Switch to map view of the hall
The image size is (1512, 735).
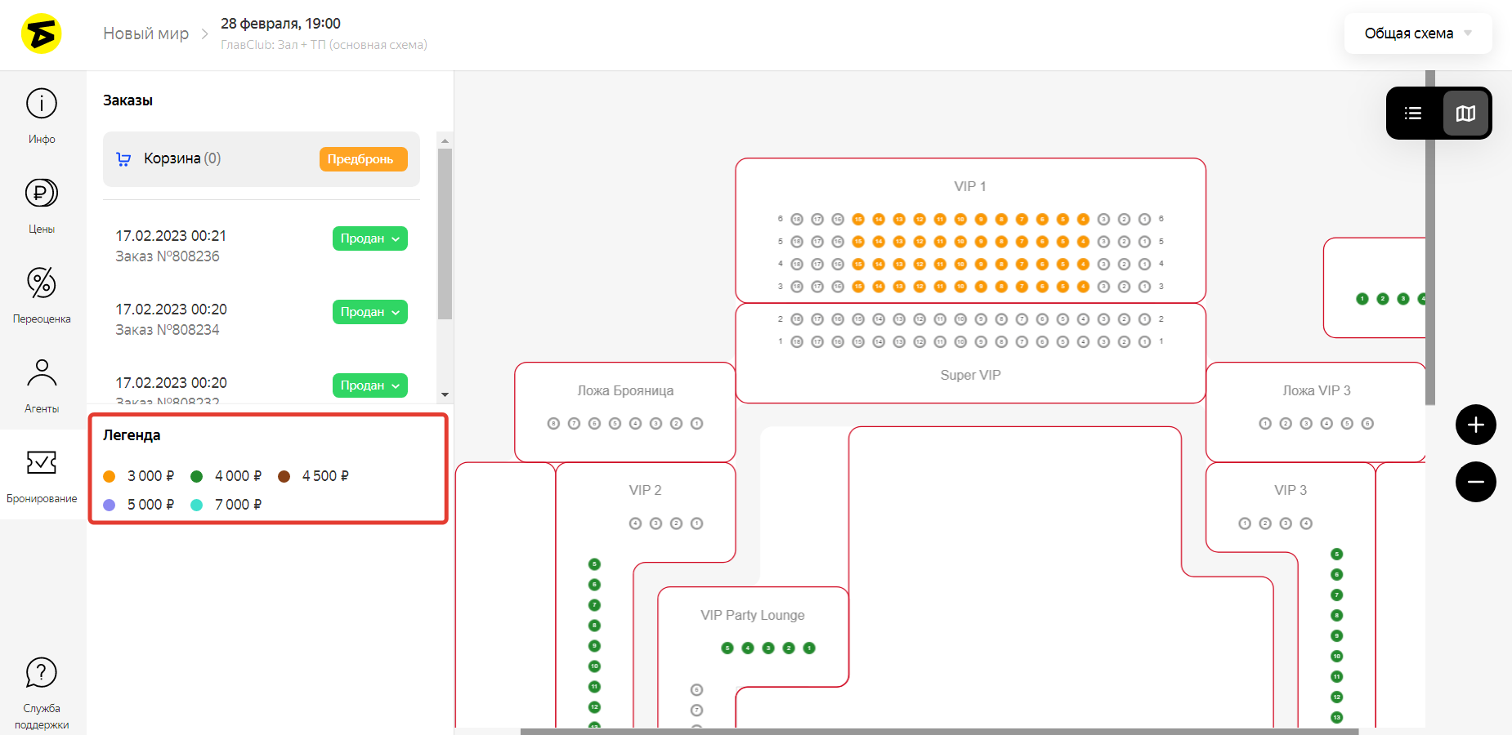pos(1465,113)
